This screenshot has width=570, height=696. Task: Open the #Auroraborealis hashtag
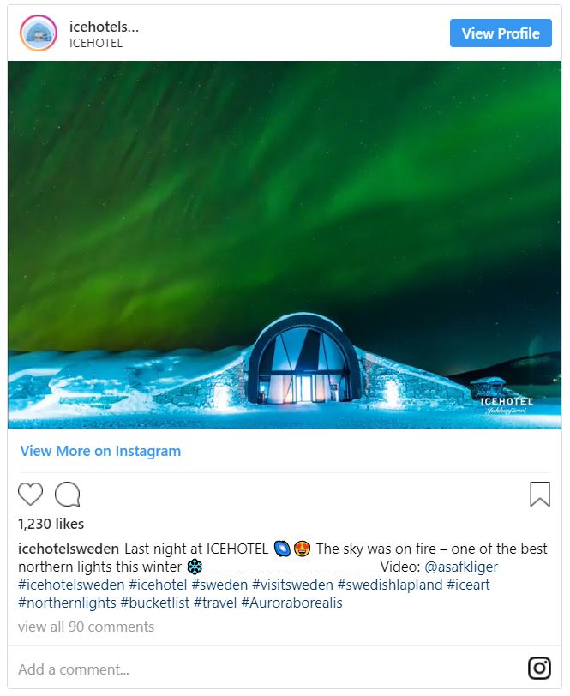pyautogui.click(x=292, y=603)
